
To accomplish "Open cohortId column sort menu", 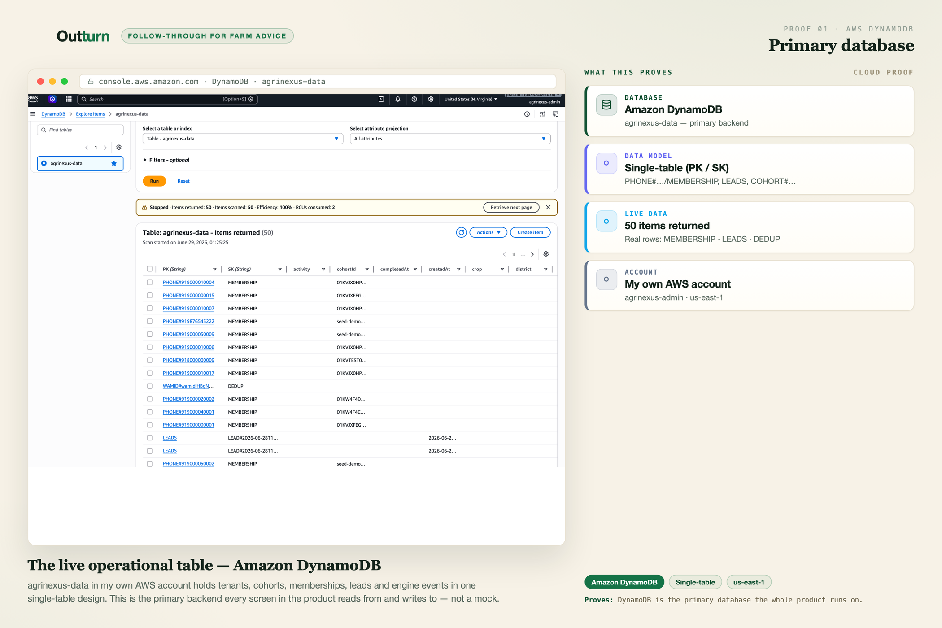I will pos(367,269).
